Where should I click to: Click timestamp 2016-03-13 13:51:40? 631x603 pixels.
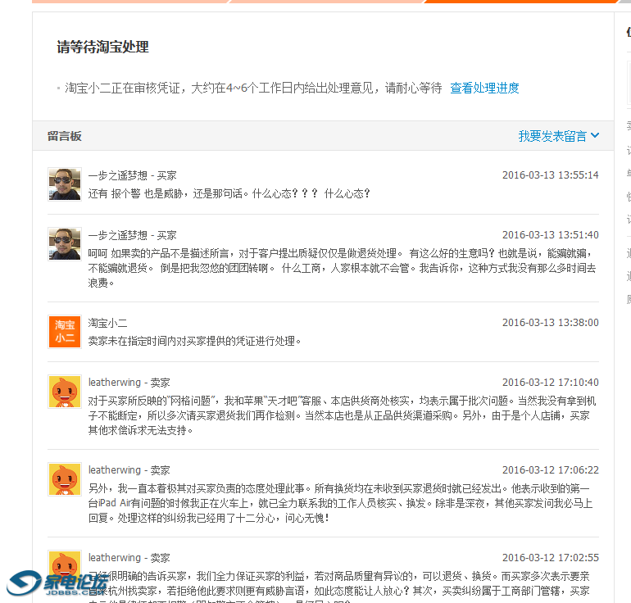pos(550,235)
